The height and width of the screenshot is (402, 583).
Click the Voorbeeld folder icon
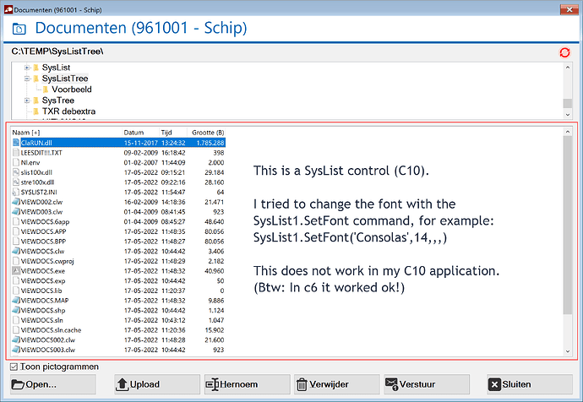[46, 90]
